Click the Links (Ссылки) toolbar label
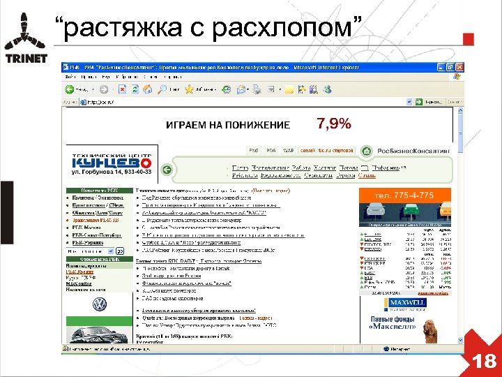Screen dimensions: 502x377 click(x=455, y=102)
